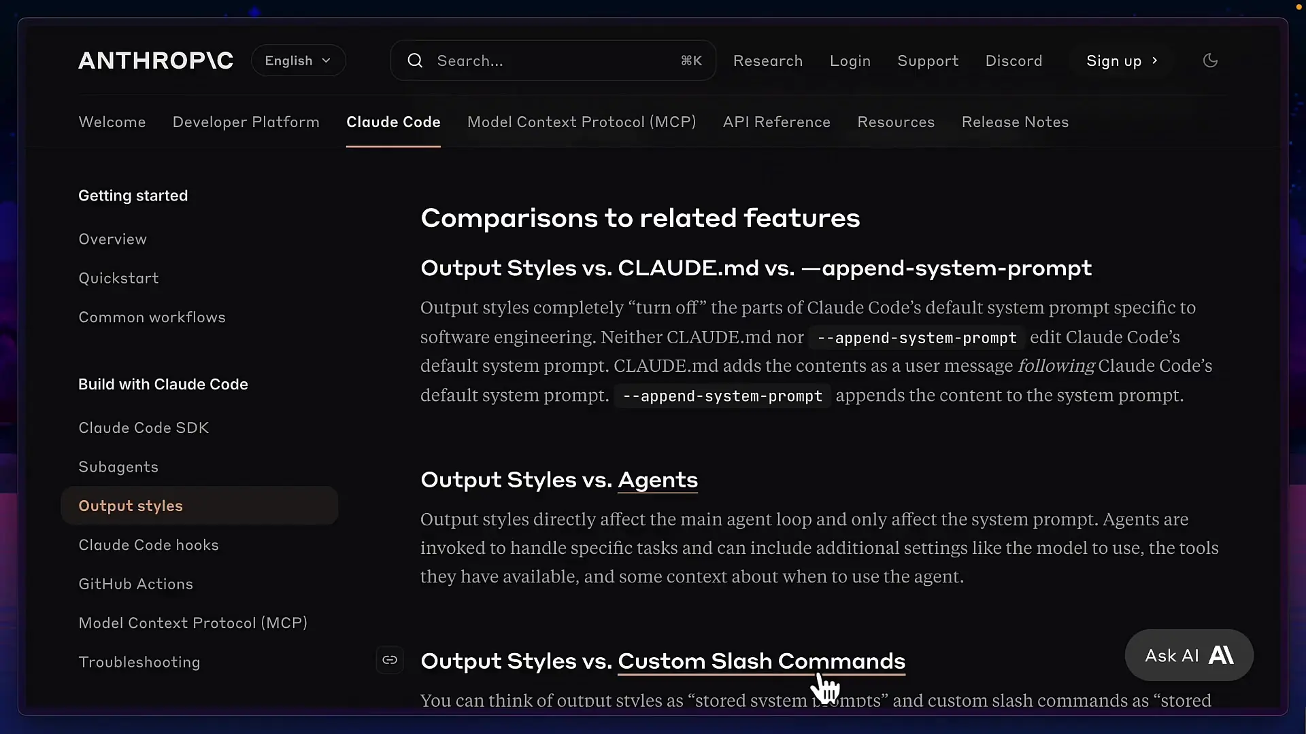The height and width of the screenshot is (734, 1306).
Task: Open Claude Code hooks sidebar page
Action: click(x=148, y=545)
